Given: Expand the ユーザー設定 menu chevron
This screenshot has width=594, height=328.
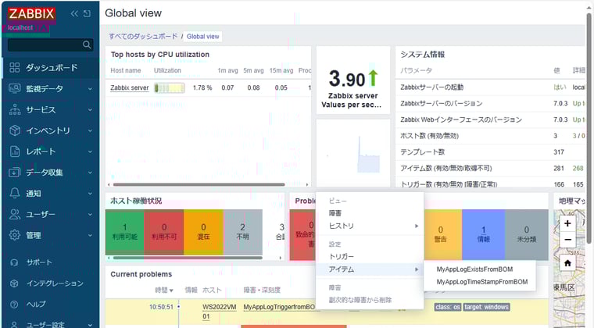Looking at the screenshot, I should 90,325.
